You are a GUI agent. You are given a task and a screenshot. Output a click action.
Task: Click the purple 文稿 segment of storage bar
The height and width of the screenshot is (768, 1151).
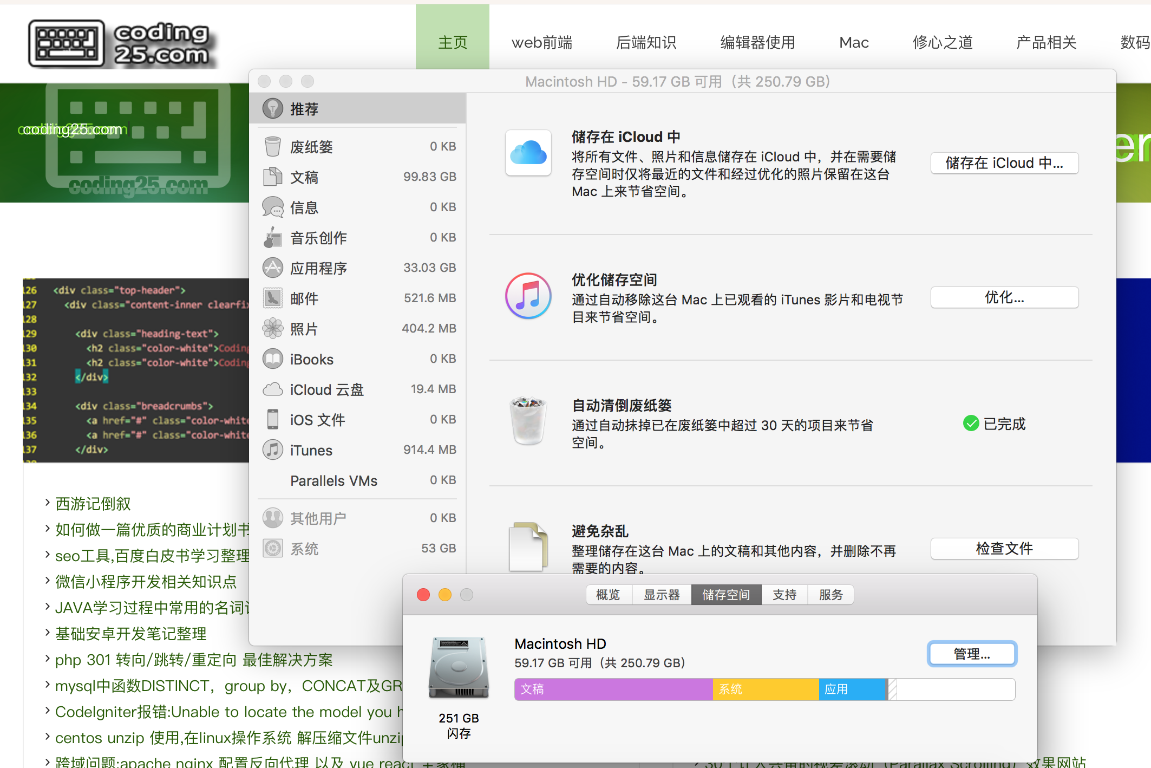coord(613,689)
